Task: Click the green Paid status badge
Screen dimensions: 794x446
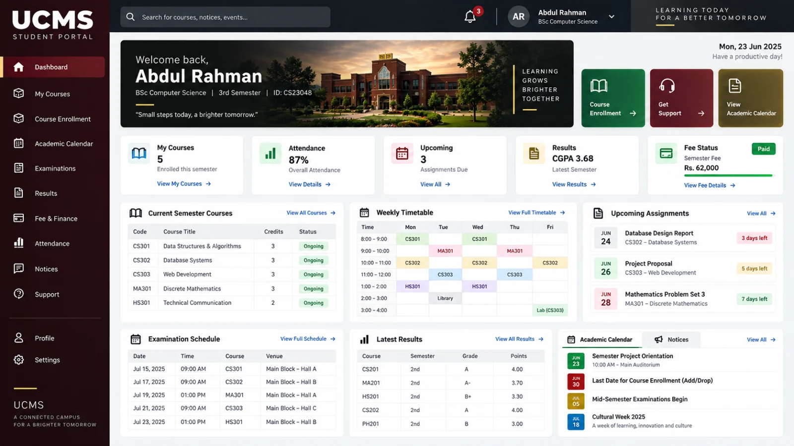Action: tap(764, 149)
